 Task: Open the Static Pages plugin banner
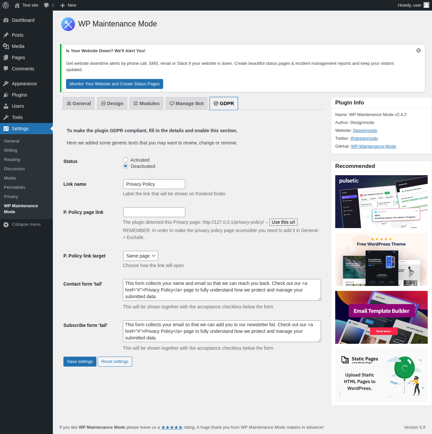pyautogui.click(x=381, y=375)
